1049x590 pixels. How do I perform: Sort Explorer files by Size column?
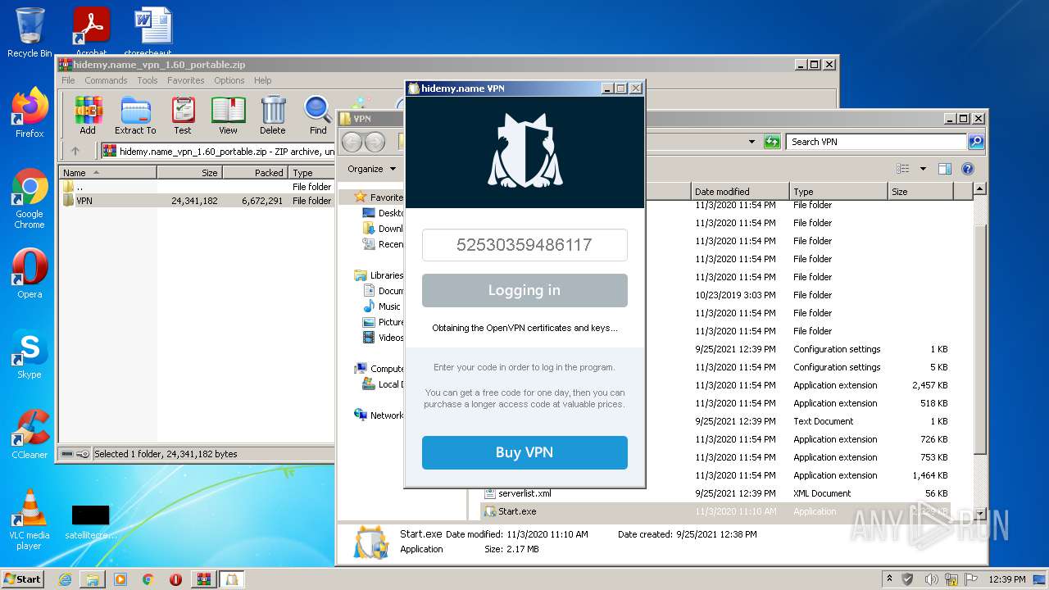(x=921, y=192)
